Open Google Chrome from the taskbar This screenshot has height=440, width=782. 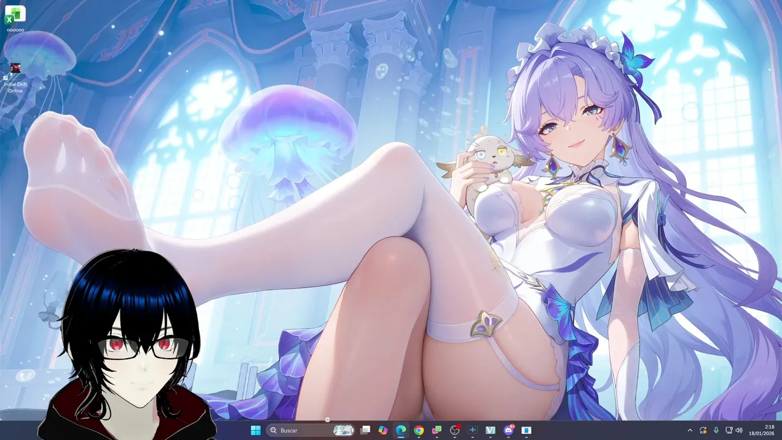(418, 430)
